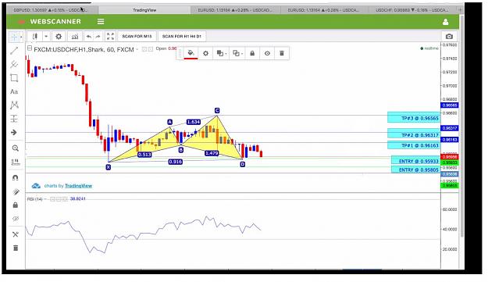Switch to the second EURUSD browser tab

click(324, 10)
